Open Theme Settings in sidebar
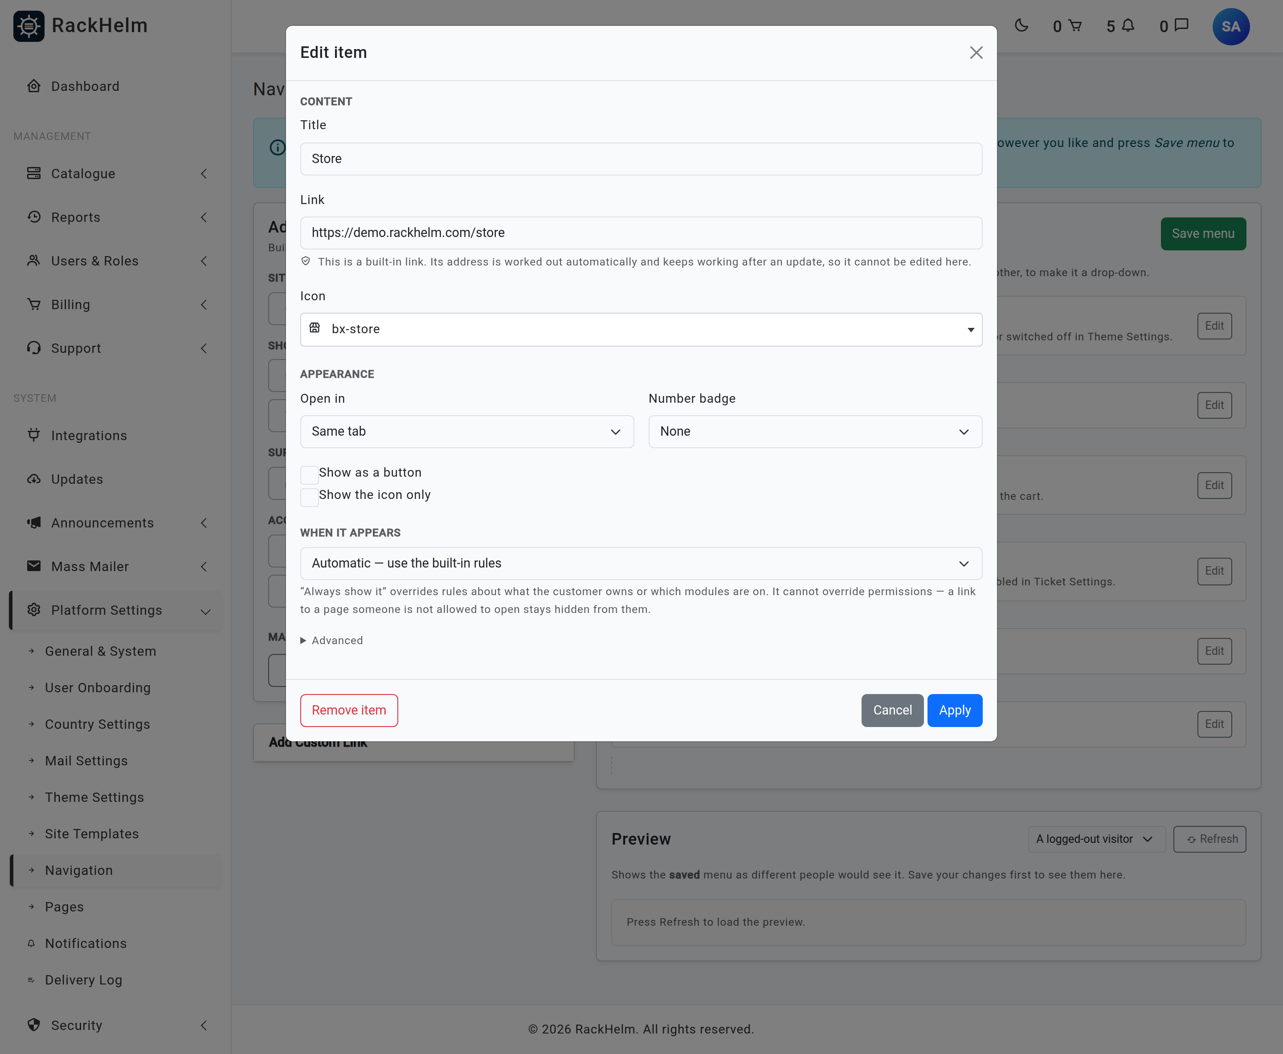1283x1054 pixels. coord(95,797)
